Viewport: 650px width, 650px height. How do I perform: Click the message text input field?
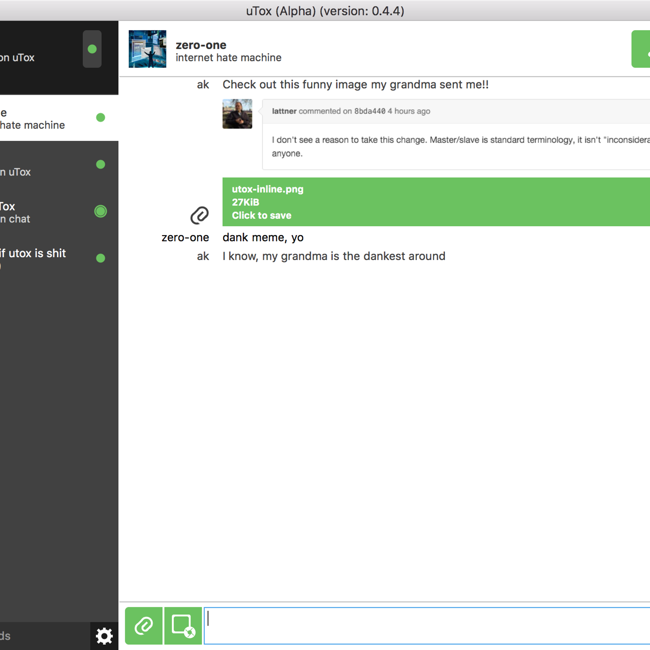427,626
